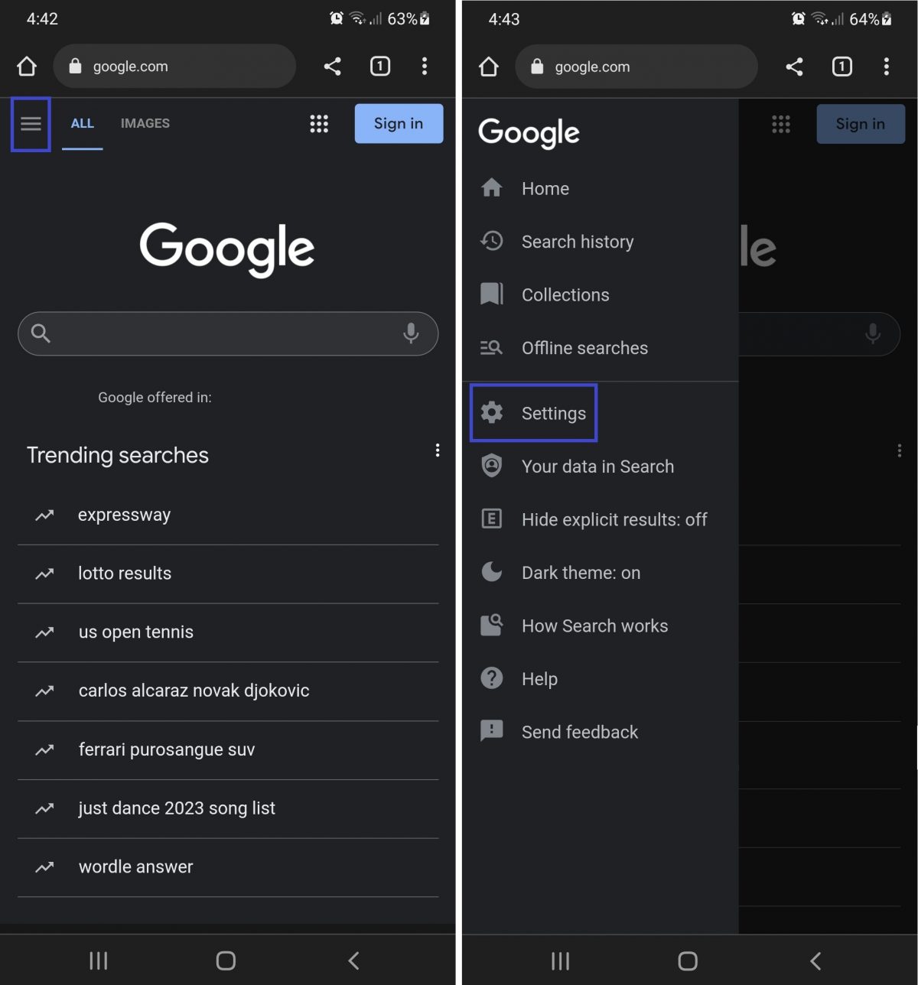Select Settings in side menu
This screenshot has height=985, width=918.
[533, 414]
